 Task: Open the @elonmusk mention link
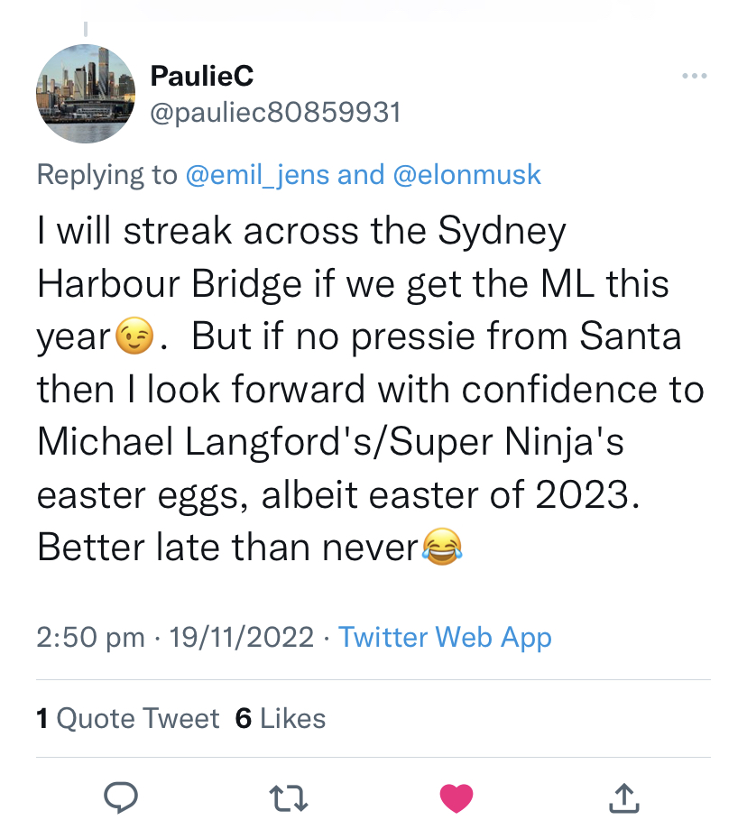(467, 174)
